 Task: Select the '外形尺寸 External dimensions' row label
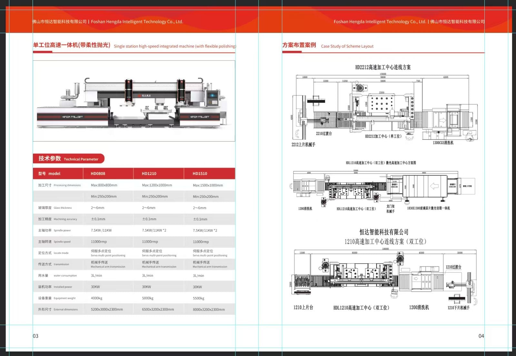coord(58,309)
